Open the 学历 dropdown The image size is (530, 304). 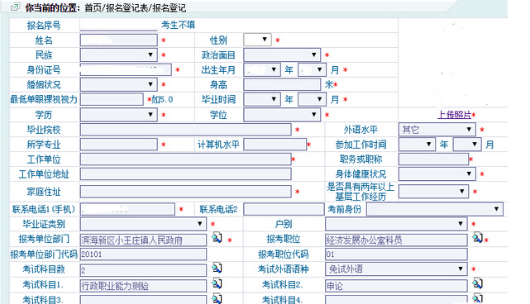118,115
